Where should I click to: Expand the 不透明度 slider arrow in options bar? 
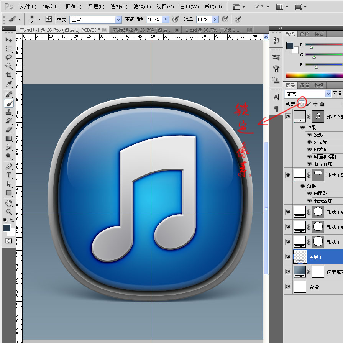click(165, 20)
